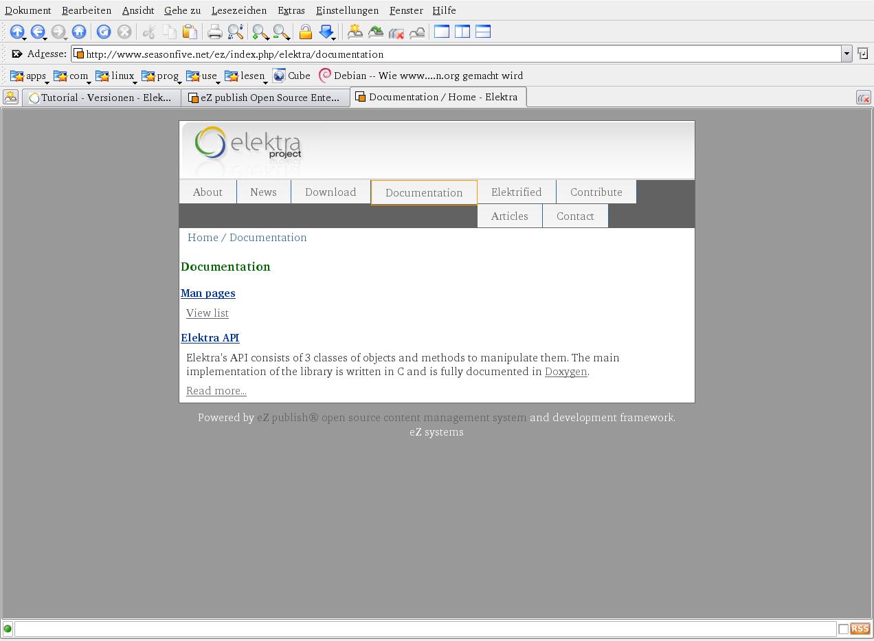Go to the About page tab
Screen dimensions: 874x641
pos(208,192)
